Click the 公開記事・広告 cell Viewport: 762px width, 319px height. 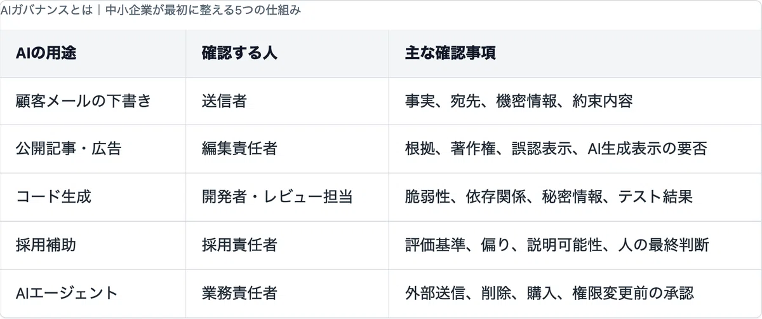point(93,149)
